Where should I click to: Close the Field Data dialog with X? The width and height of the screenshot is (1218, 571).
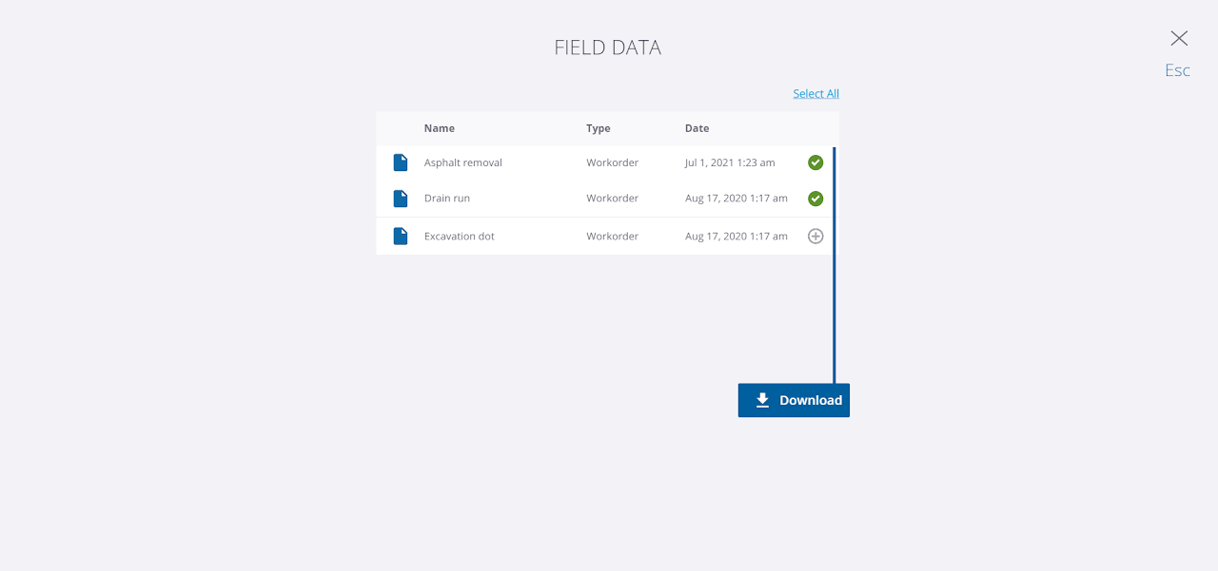point(1179,38)
